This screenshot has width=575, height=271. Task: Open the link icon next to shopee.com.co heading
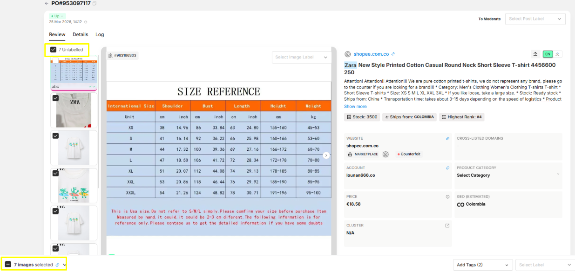coord(393,54)
